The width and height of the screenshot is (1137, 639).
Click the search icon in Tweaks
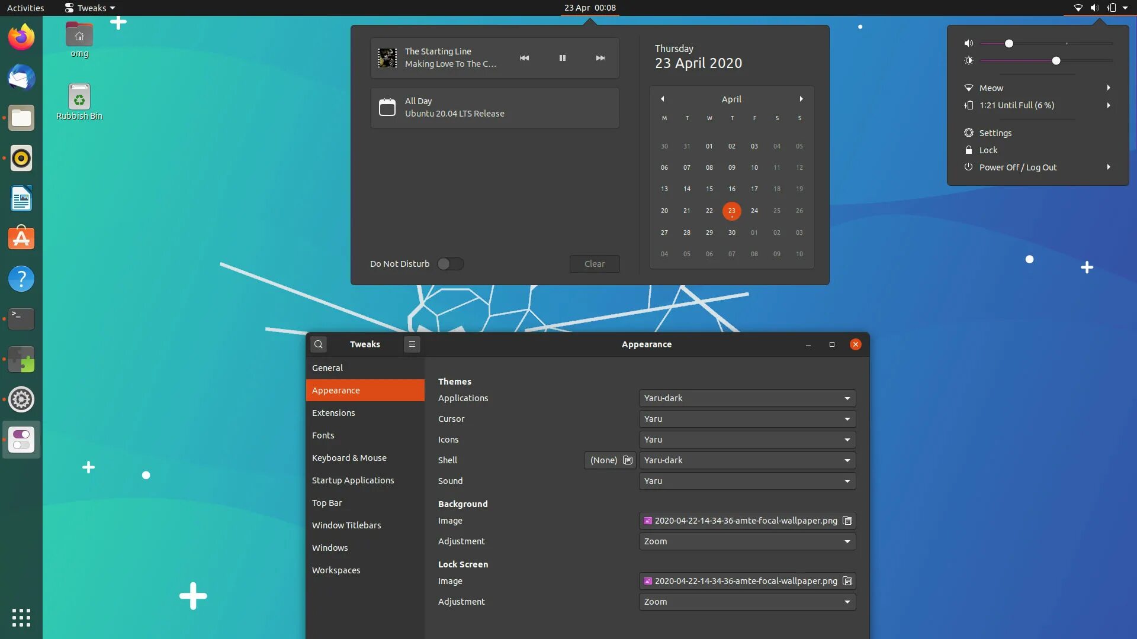[x=319, y=344]
